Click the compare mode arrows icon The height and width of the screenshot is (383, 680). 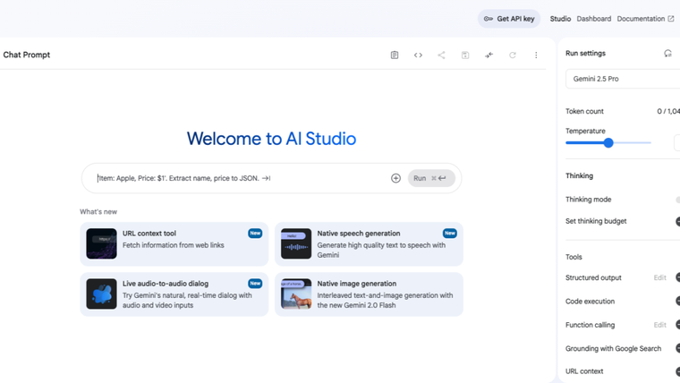(489, 55)
